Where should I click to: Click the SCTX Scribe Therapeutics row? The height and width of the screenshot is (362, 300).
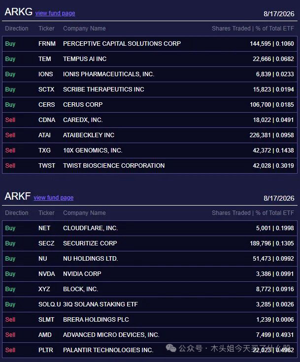(x=150, y=90)
